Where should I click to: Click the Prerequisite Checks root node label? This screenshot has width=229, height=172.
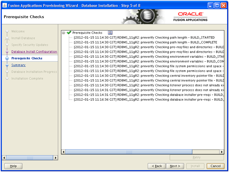pyautogui.click(x=88, y=33)
